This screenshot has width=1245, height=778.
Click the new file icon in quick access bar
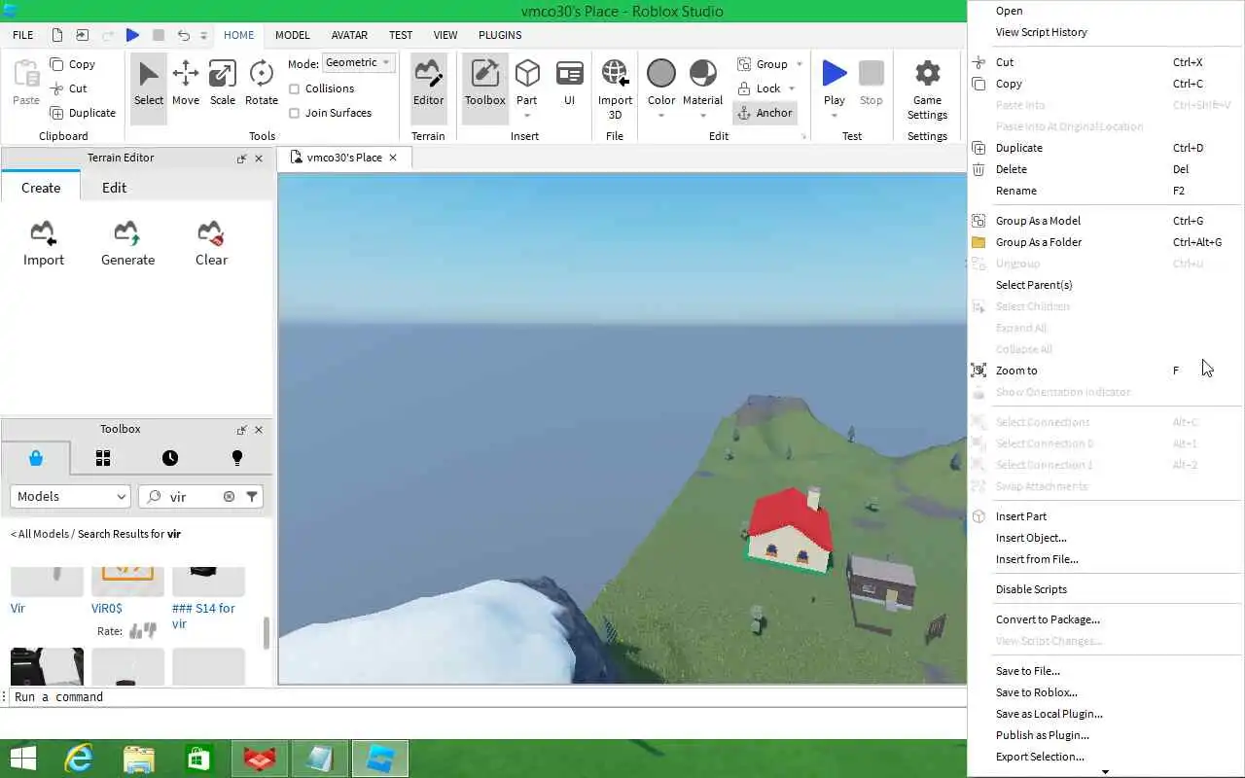(x=57, y=35)
